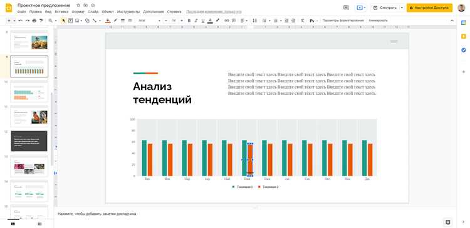Click the Redo arrow
Screen dimensions: 470x228
click(x=28, y=21)
